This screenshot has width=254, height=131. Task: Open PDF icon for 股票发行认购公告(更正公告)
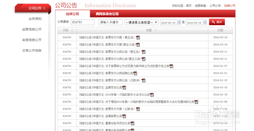click(143, 59)
